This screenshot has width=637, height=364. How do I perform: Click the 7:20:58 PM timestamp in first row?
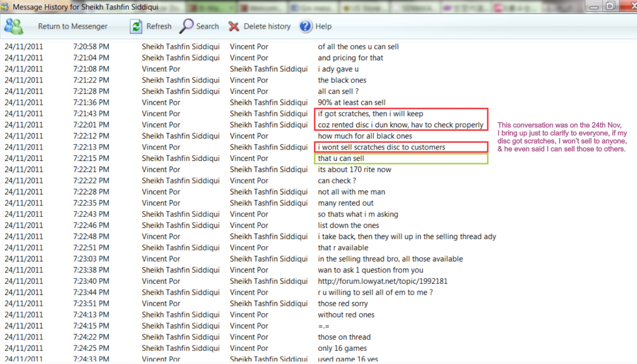coord(91,47)
